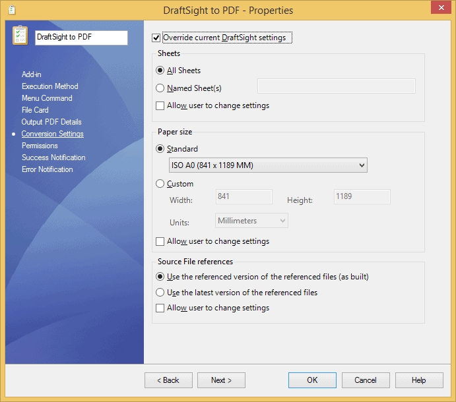Switch to the File Card page
This screenshot has height=402, width=456.
coord(35,110)
